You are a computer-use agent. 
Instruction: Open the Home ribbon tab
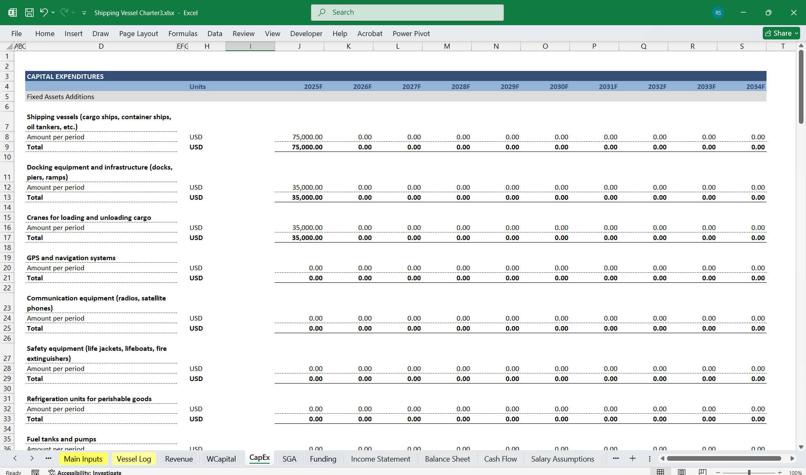(x=45, y=34)
